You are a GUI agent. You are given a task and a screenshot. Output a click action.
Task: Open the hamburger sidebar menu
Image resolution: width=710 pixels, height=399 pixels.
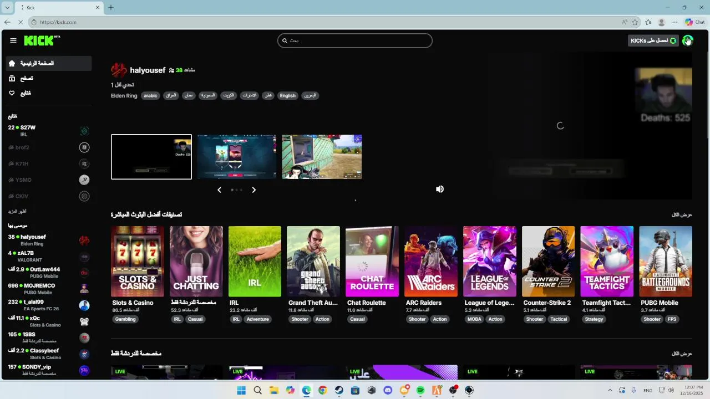point(13,40)
